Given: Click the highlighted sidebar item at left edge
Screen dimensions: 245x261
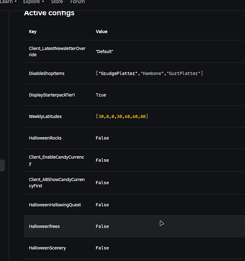Looking at the screenshot, I should 3,165.
